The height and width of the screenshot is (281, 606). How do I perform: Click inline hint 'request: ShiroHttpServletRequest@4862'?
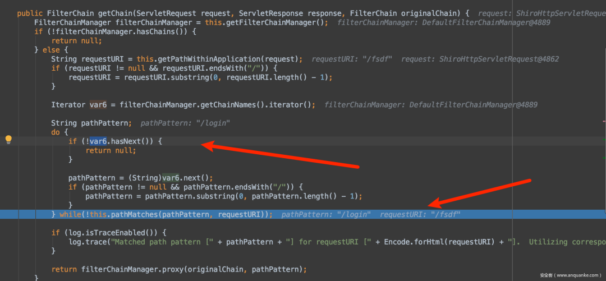coord(480,59)
